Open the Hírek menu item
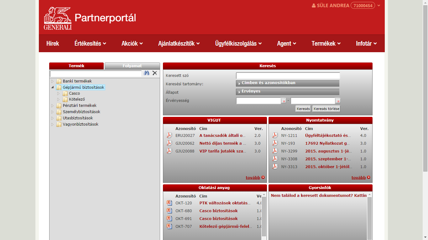Viewport: 428px width, 240px height. click(x=53, y=43)
